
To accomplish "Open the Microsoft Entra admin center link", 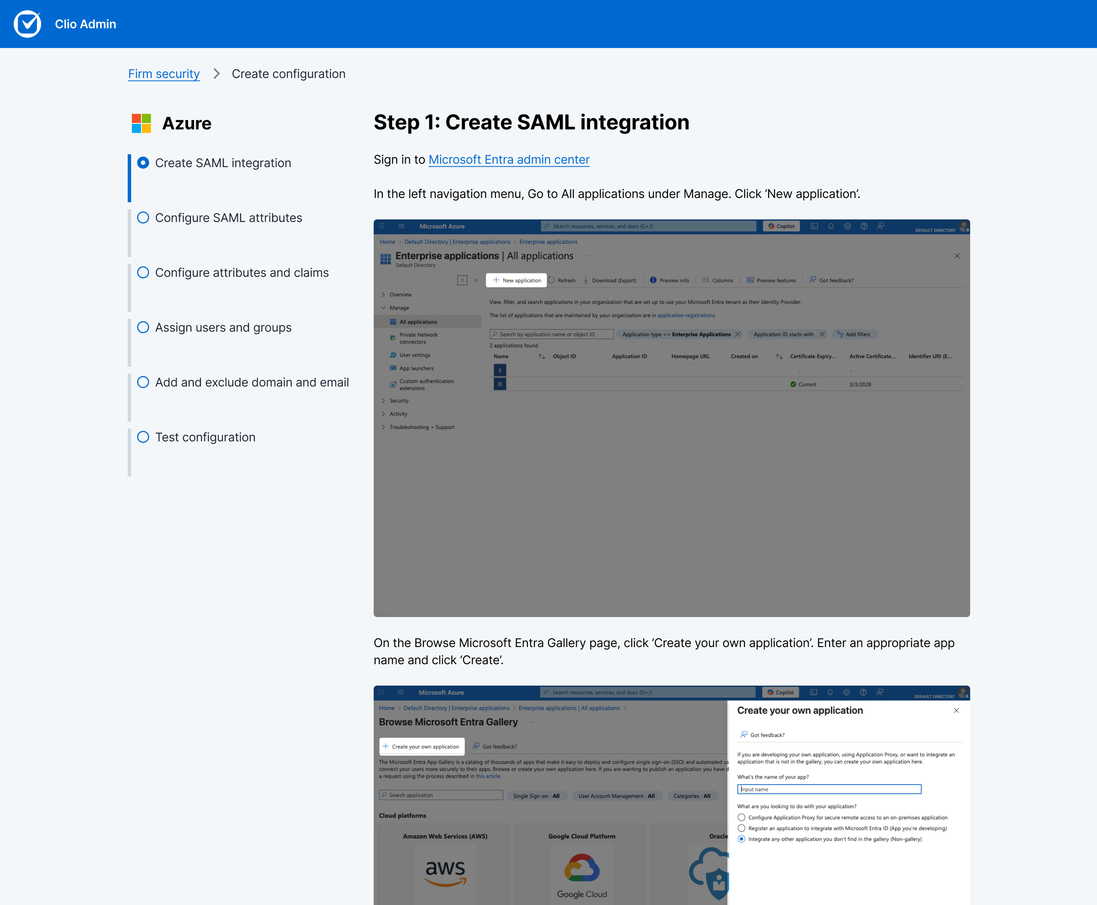I will 509,159.
